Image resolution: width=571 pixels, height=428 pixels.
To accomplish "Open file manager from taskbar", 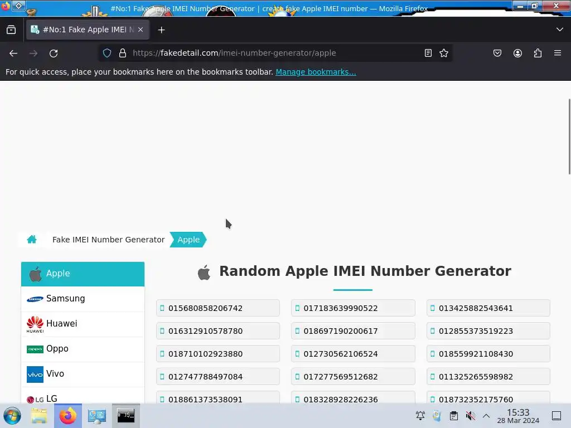I will pyautogui.click(x=39, y=416).
